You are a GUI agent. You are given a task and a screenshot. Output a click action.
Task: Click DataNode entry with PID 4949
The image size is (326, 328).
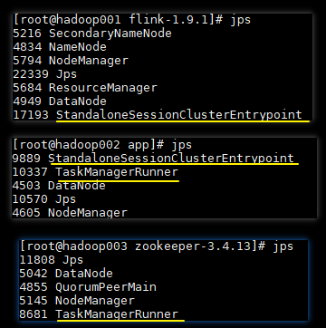[x=60, y=101]
